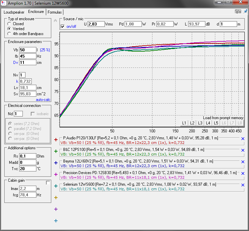The width and height of the screenshot is (249, 231).
Task: Click the Beyma 12LX60V2 entry text
Action: coord(138,161)
